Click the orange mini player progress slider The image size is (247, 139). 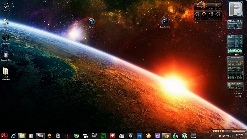click(239, 131)
